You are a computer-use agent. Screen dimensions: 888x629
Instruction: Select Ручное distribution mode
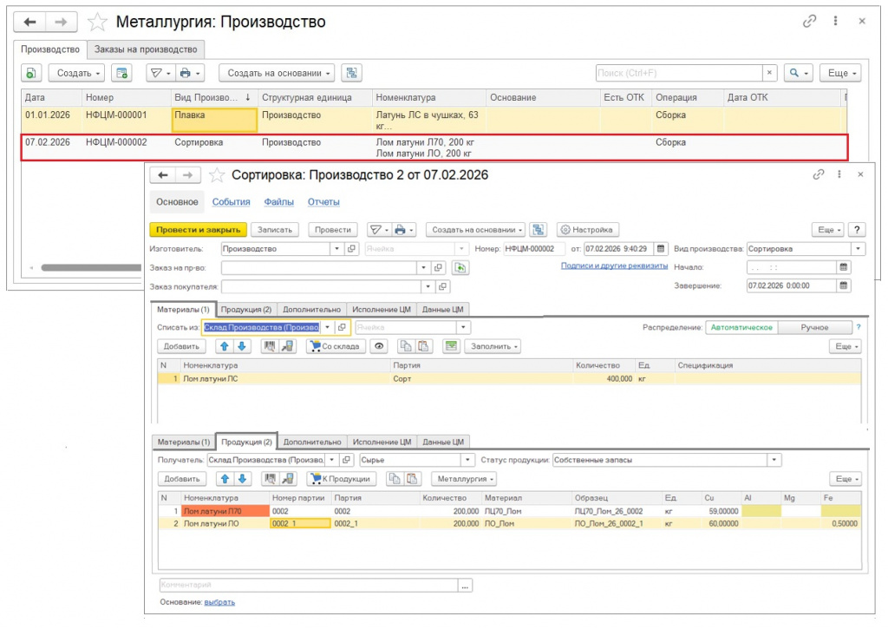814,328
